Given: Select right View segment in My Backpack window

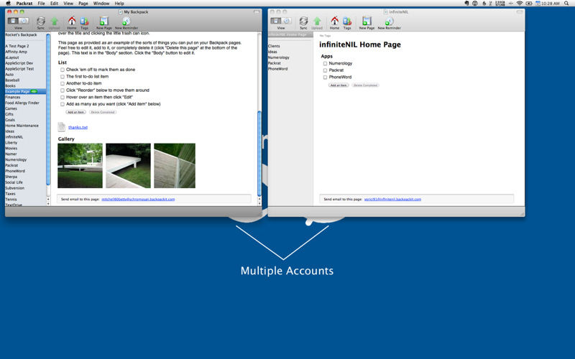Looking at the screenshot, I should pyautogui.click(x=24, y=21).
